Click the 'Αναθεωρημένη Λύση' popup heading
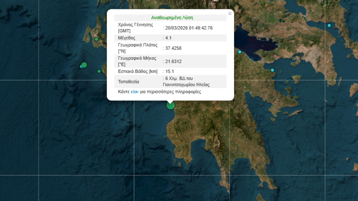Screen dimensions: 358x201 click(x=172, y=18)
